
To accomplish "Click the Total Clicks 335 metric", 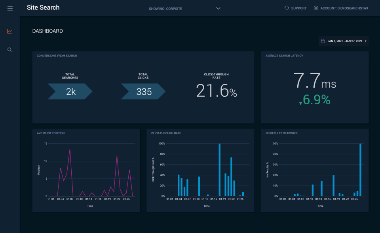I will click(143, 91).
